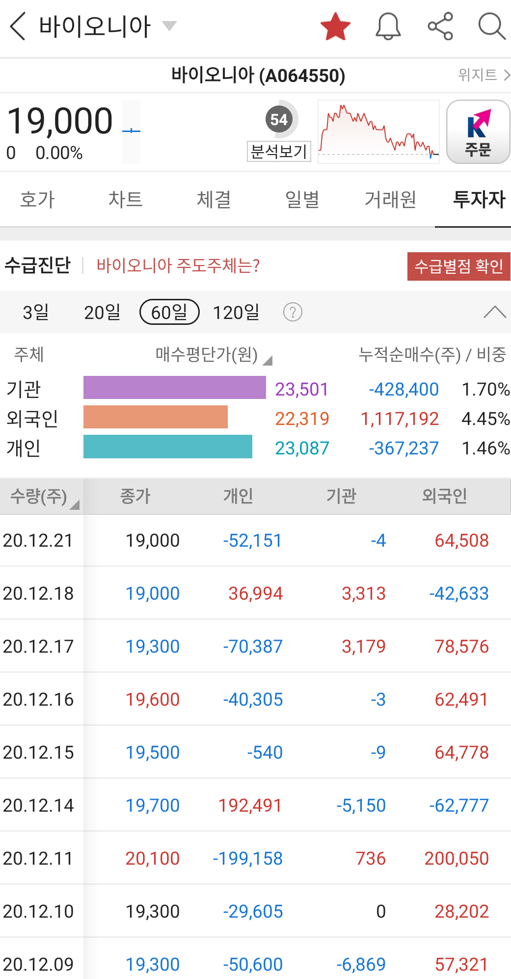Tap the 개인 column header
The width and height of the screenshot is (511, 979).
(x=238, y=496)
